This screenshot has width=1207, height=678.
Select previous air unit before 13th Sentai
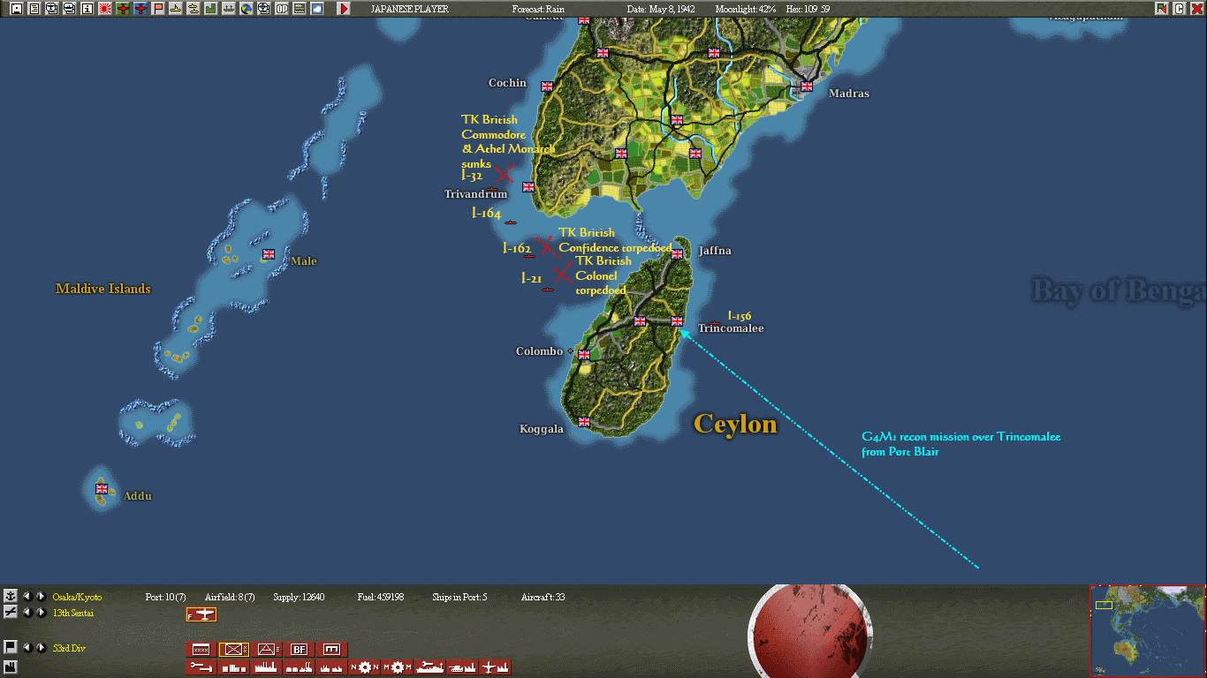click(27, 612)
